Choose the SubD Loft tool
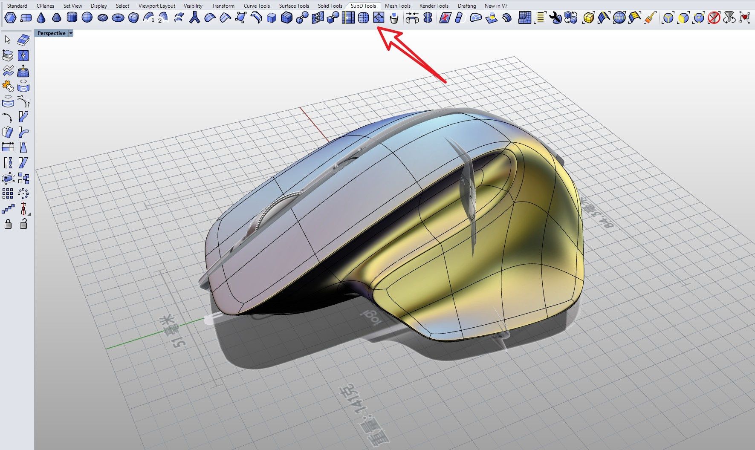The width and height of the screenshot is (755, 450). click(x=179, y=17)
